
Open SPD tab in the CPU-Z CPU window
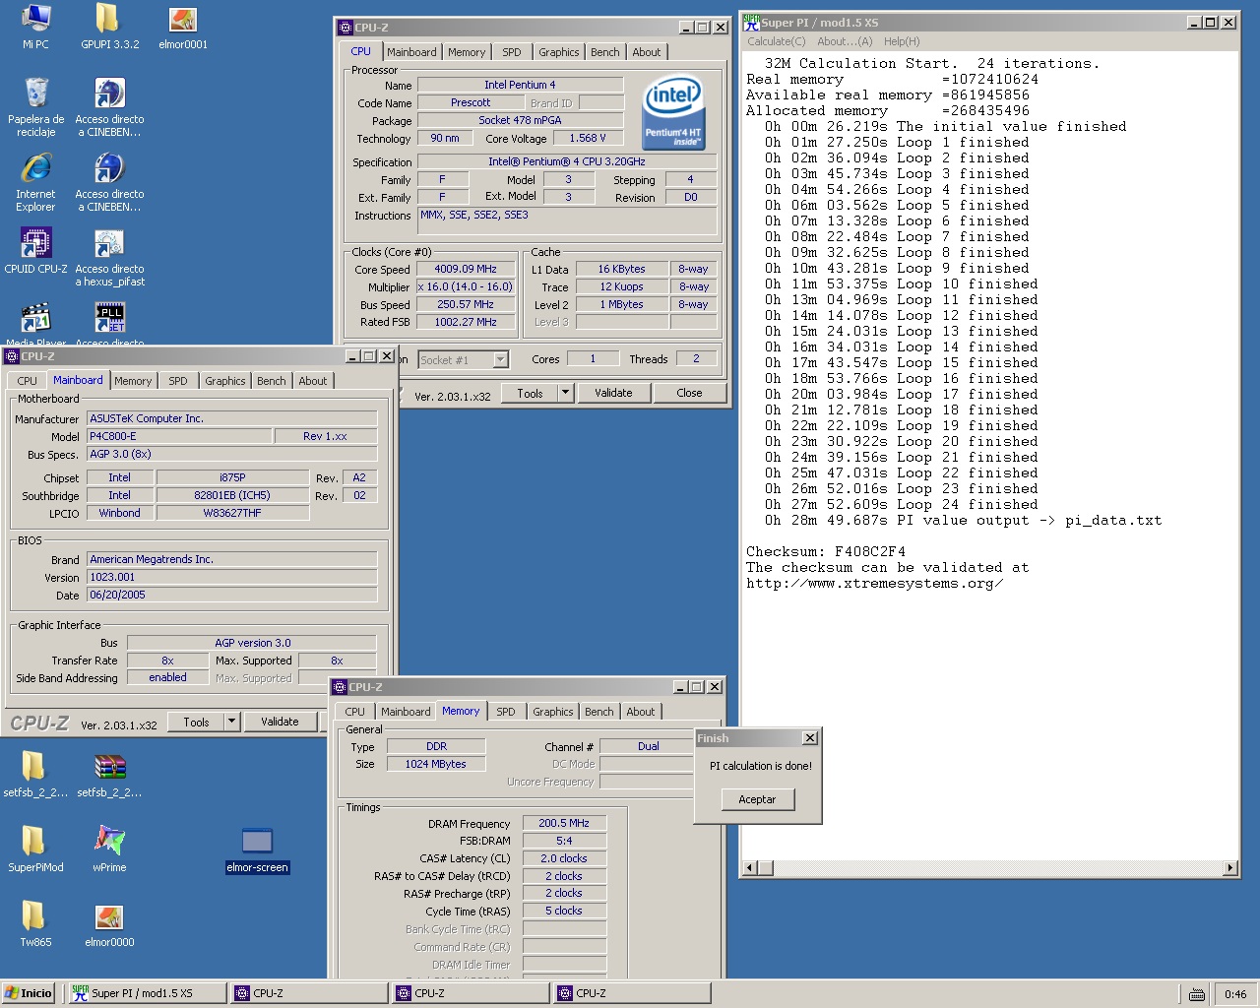click(512, 52)
